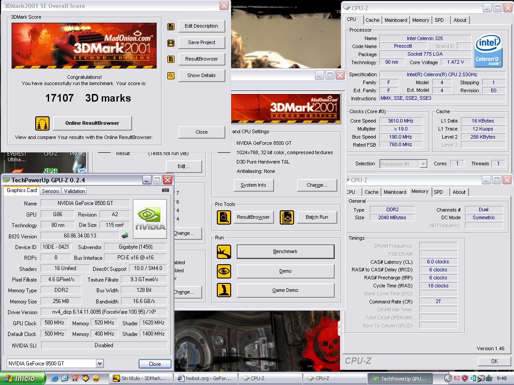Click the Show Details magnifier icon
The width and height of the screenshot is (514, 385).
(x=171, y=76)
